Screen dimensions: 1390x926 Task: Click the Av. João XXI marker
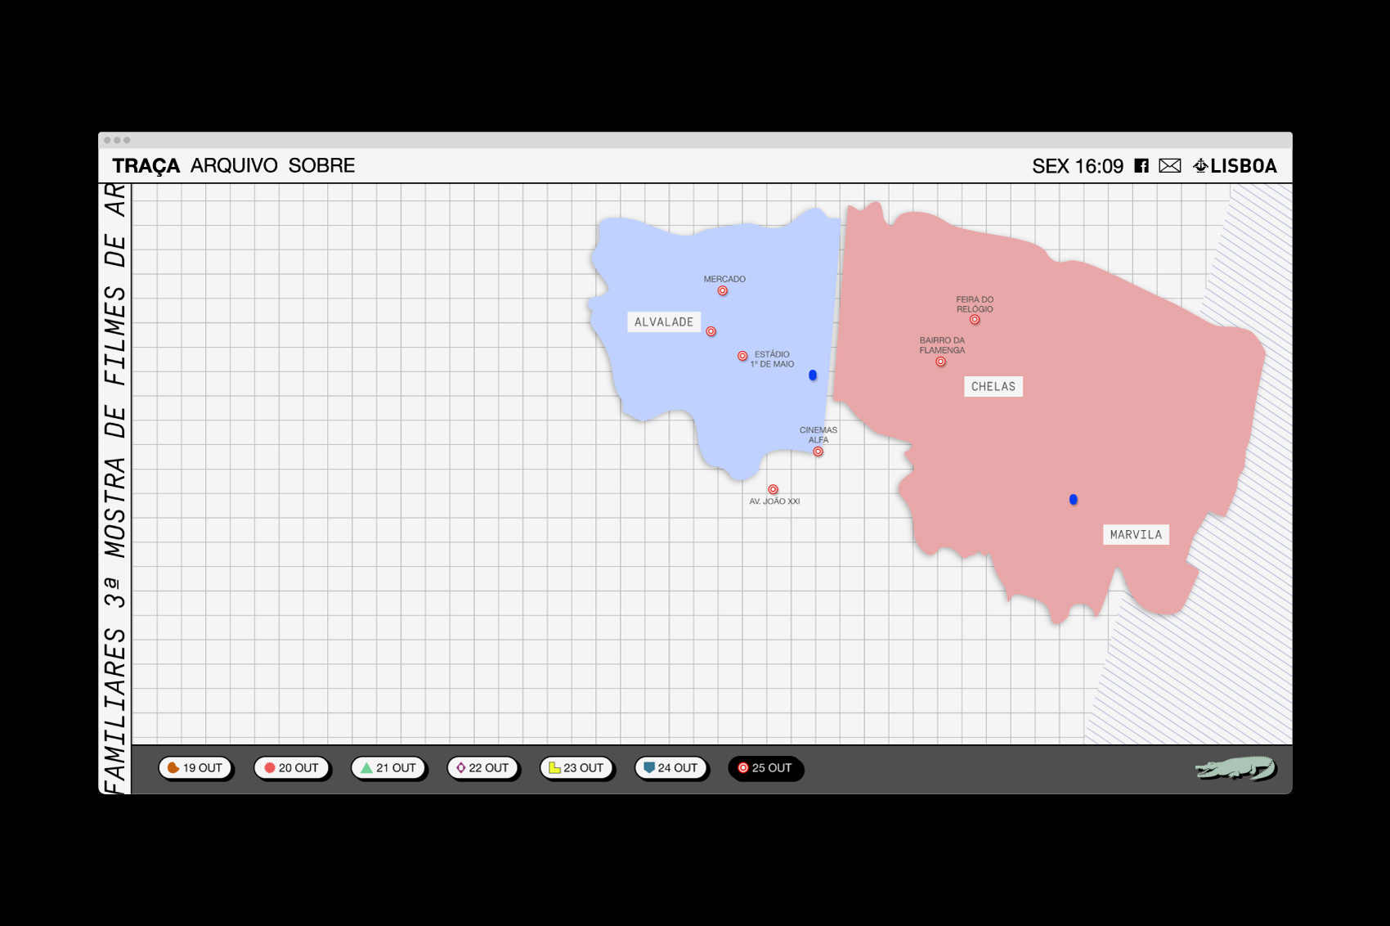point(773,490)
